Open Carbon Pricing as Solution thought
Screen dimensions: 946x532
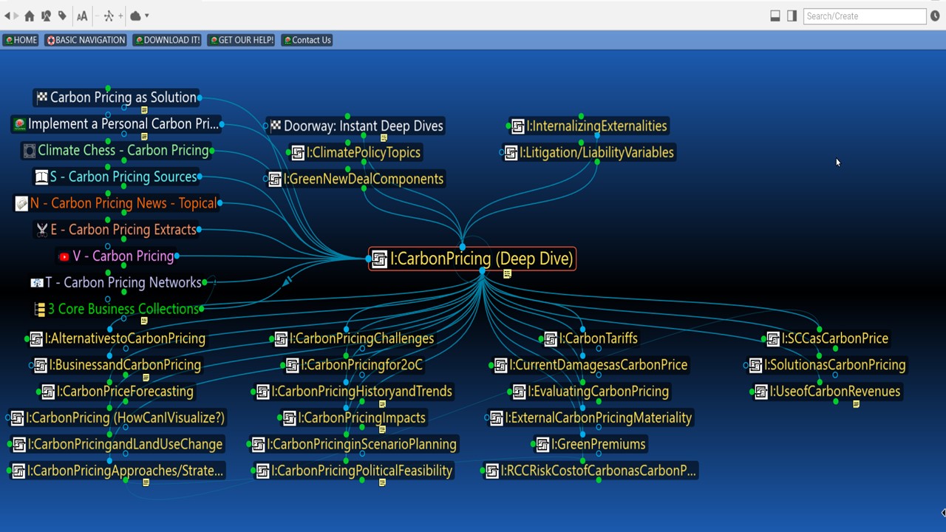(x=116, y=98)
